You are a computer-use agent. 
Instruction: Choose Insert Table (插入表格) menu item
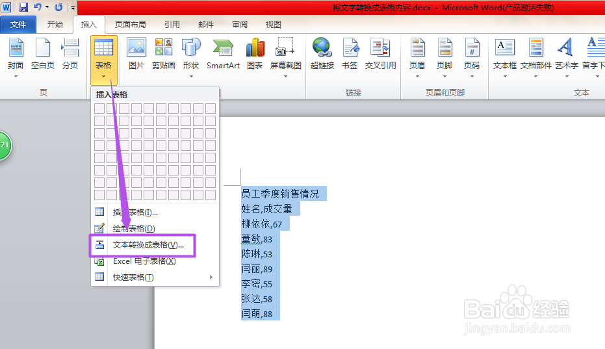155,212
